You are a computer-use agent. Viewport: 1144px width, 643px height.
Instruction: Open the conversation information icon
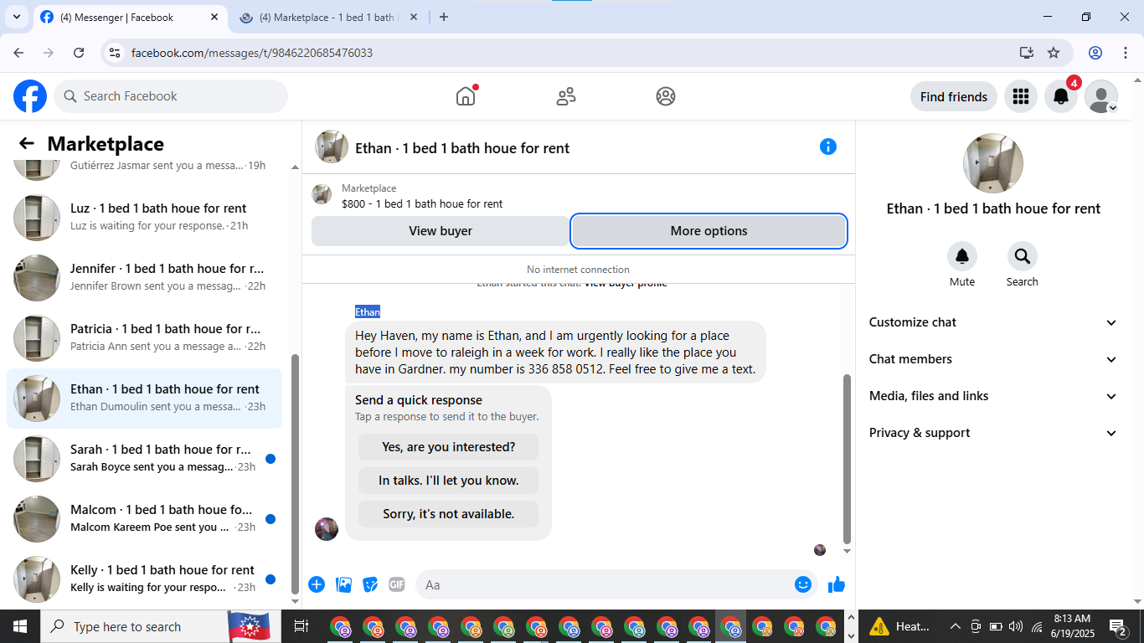(x=828, y=147)
